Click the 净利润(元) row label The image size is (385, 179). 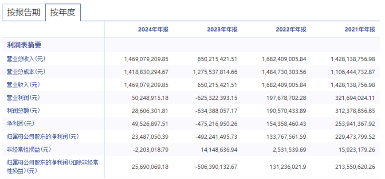(21, 123)
